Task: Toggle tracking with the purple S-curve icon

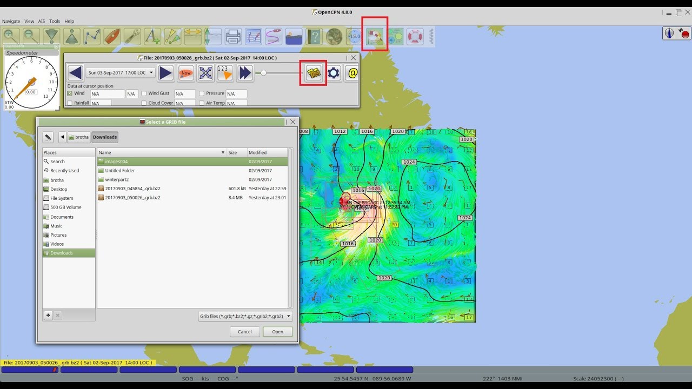Action: (x=274, y=36)
